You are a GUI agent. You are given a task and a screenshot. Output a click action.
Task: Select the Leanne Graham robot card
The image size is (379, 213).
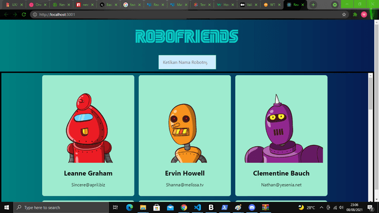coord(88,135)
